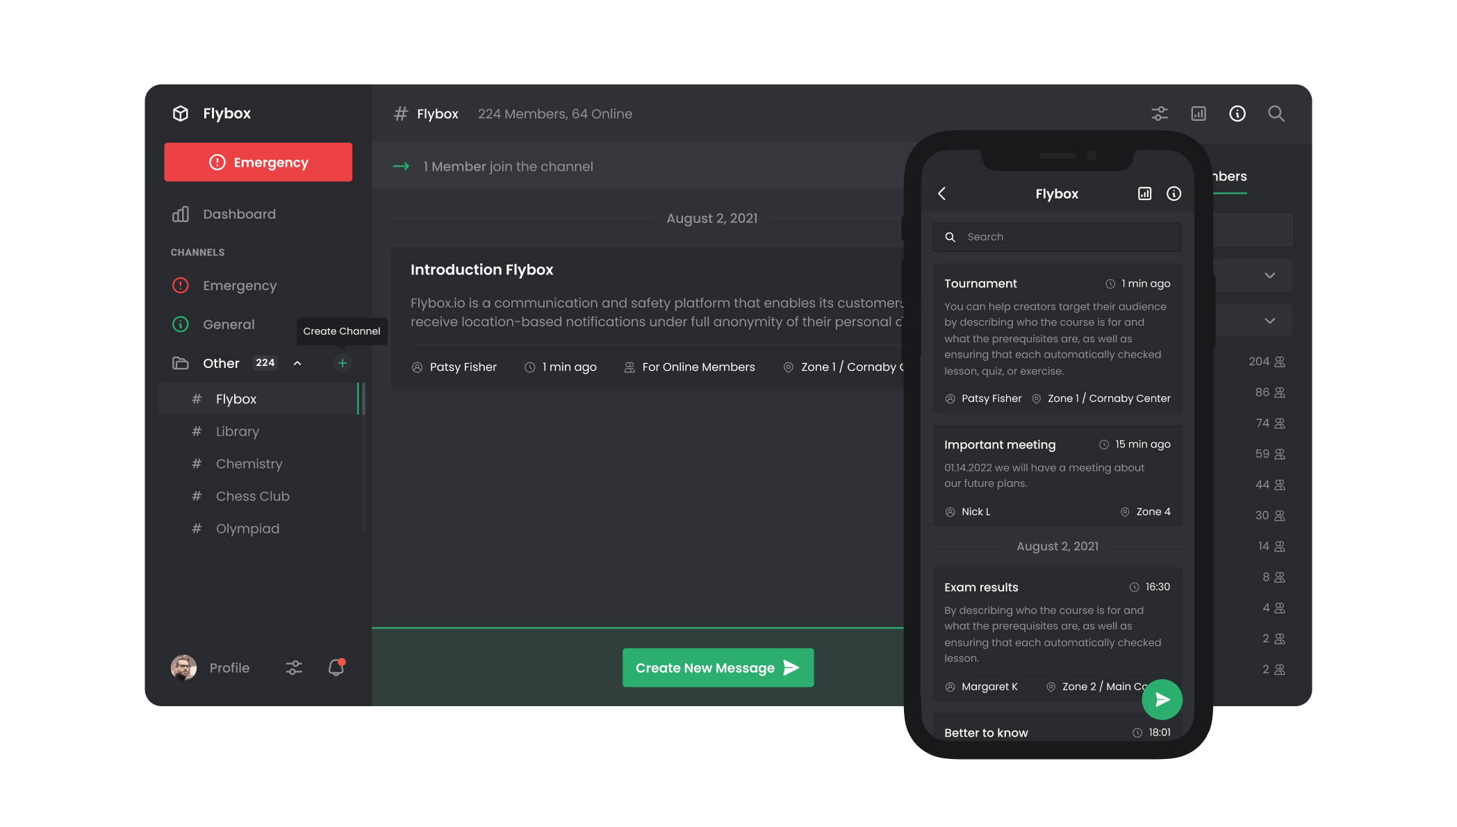Viewport: 1457px width, 827px height.
Task: Open channel info panel
Action: tap(1237, 113)
